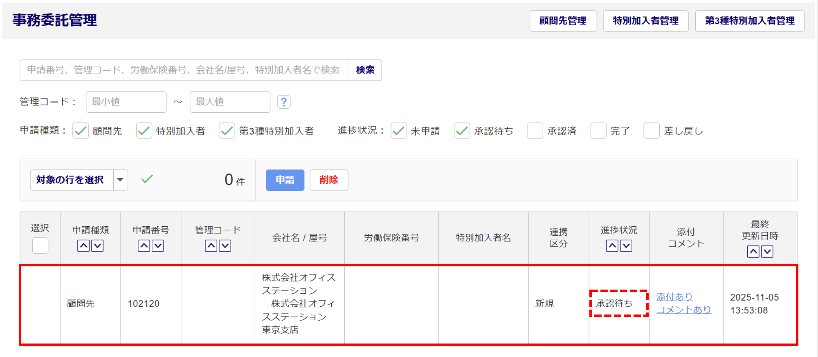The image size is (818, 357).
Task: Sort 最終更新日時 column ascending
Action: (753, 252)
